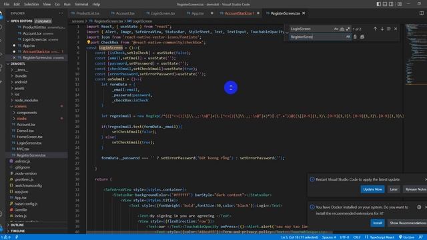Toggle Preserve Case in replace field
Image resolution: width=427 pixels, height=240 pixels.
click(x=348, y=37)
